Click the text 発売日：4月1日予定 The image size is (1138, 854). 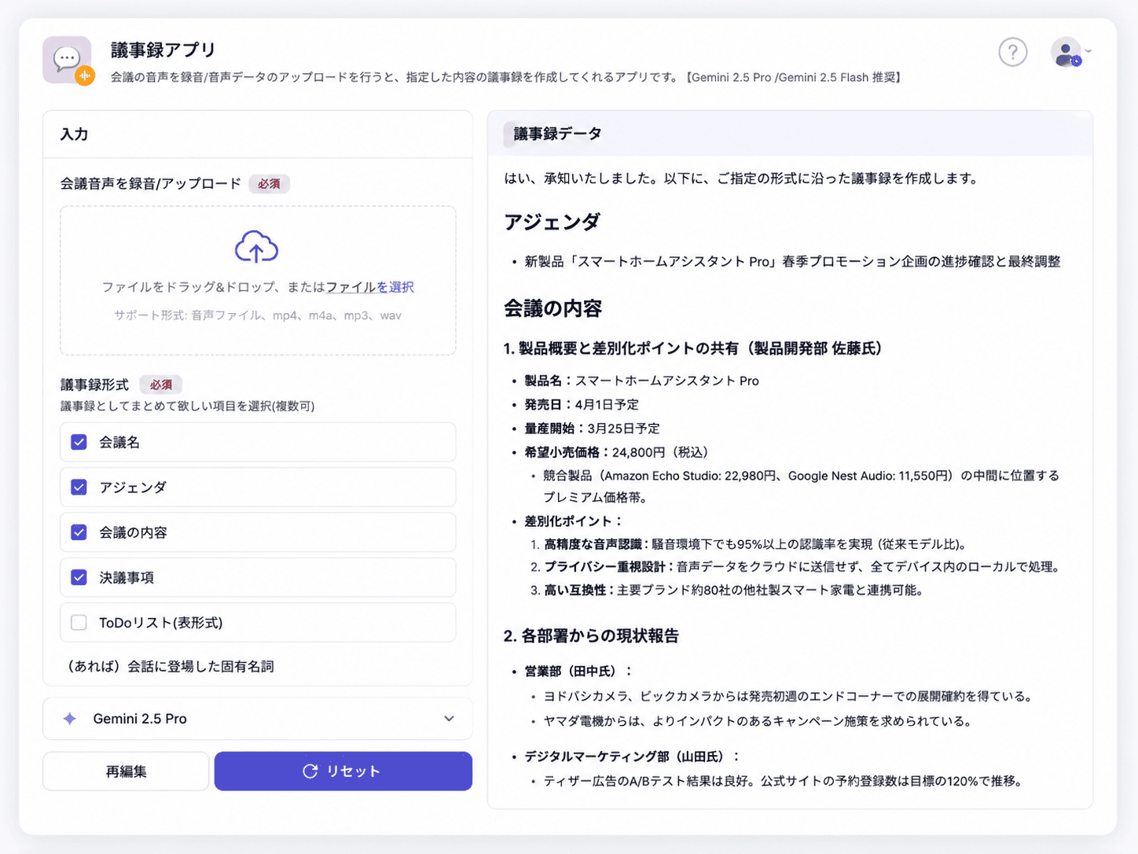tap(582, 404)
